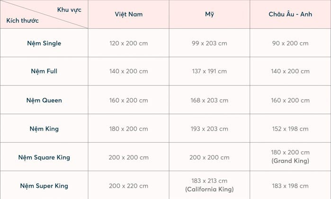Select the Nệm Single row label
The height and width of the screenshot is (199, 331).
(x=44, y=43)
